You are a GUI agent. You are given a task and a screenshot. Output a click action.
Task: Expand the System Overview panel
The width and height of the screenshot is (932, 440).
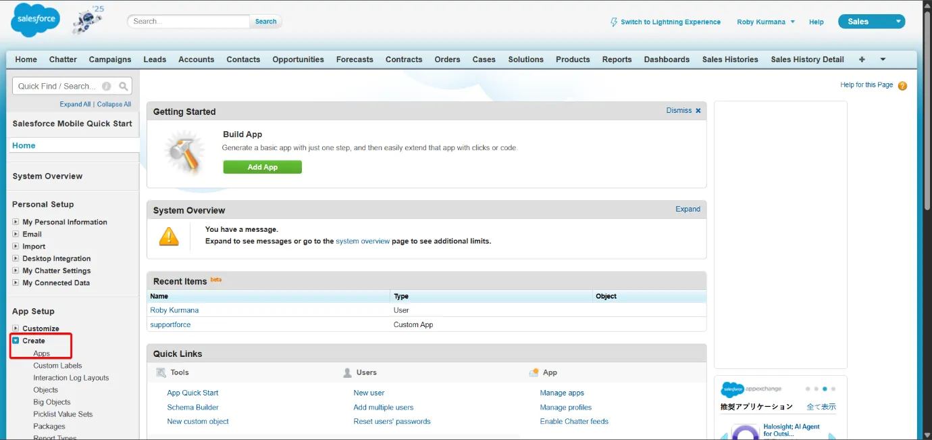[x=688, y=209]
